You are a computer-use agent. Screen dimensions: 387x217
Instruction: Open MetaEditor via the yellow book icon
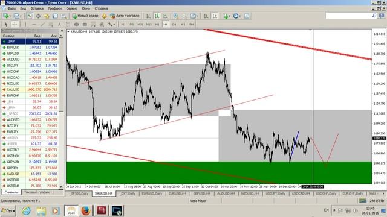point(104,16)
